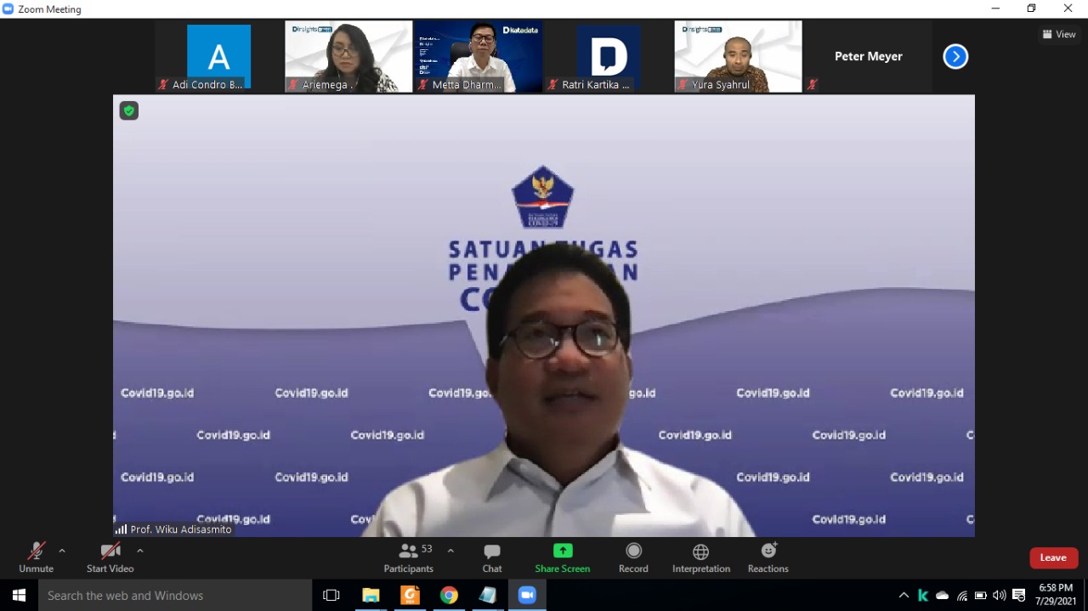The image size is (1088, 611).
Task: Turn on camera with Start Video
Action: (x=110, y=557)
